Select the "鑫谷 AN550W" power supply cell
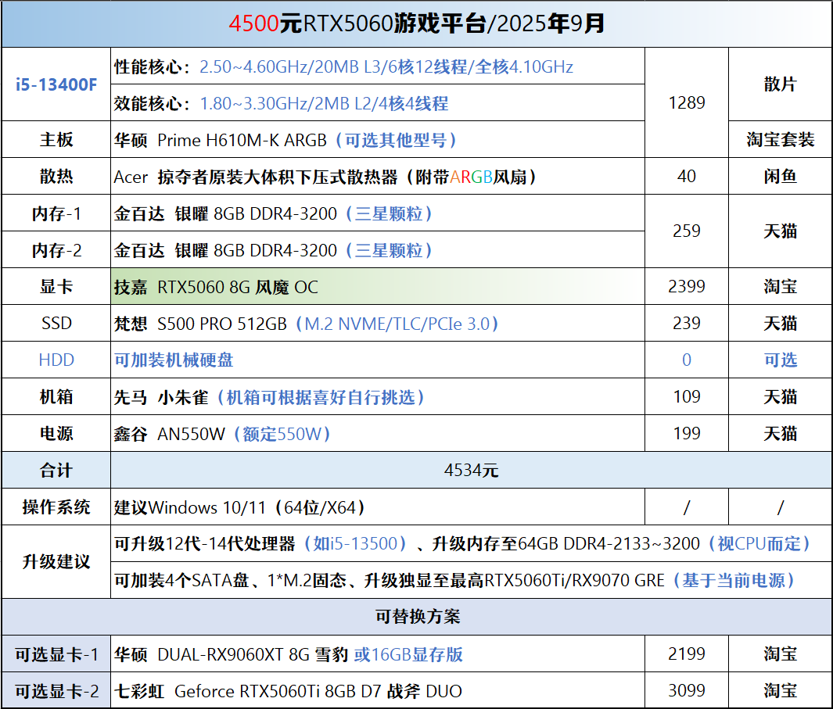This screenshot has height=709, width=833. (378, 433)
